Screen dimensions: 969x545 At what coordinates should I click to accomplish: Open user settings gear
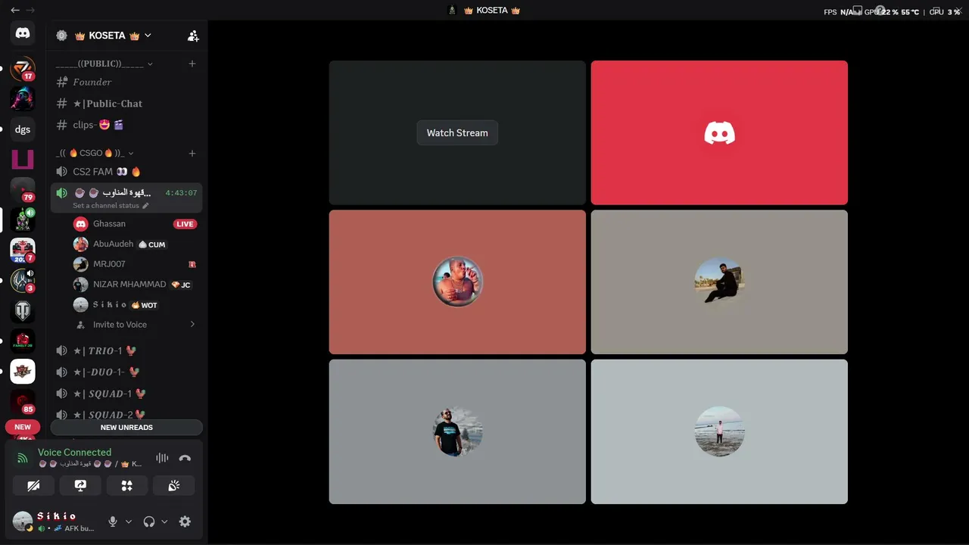pyautogui.click(x=185, y=522)
